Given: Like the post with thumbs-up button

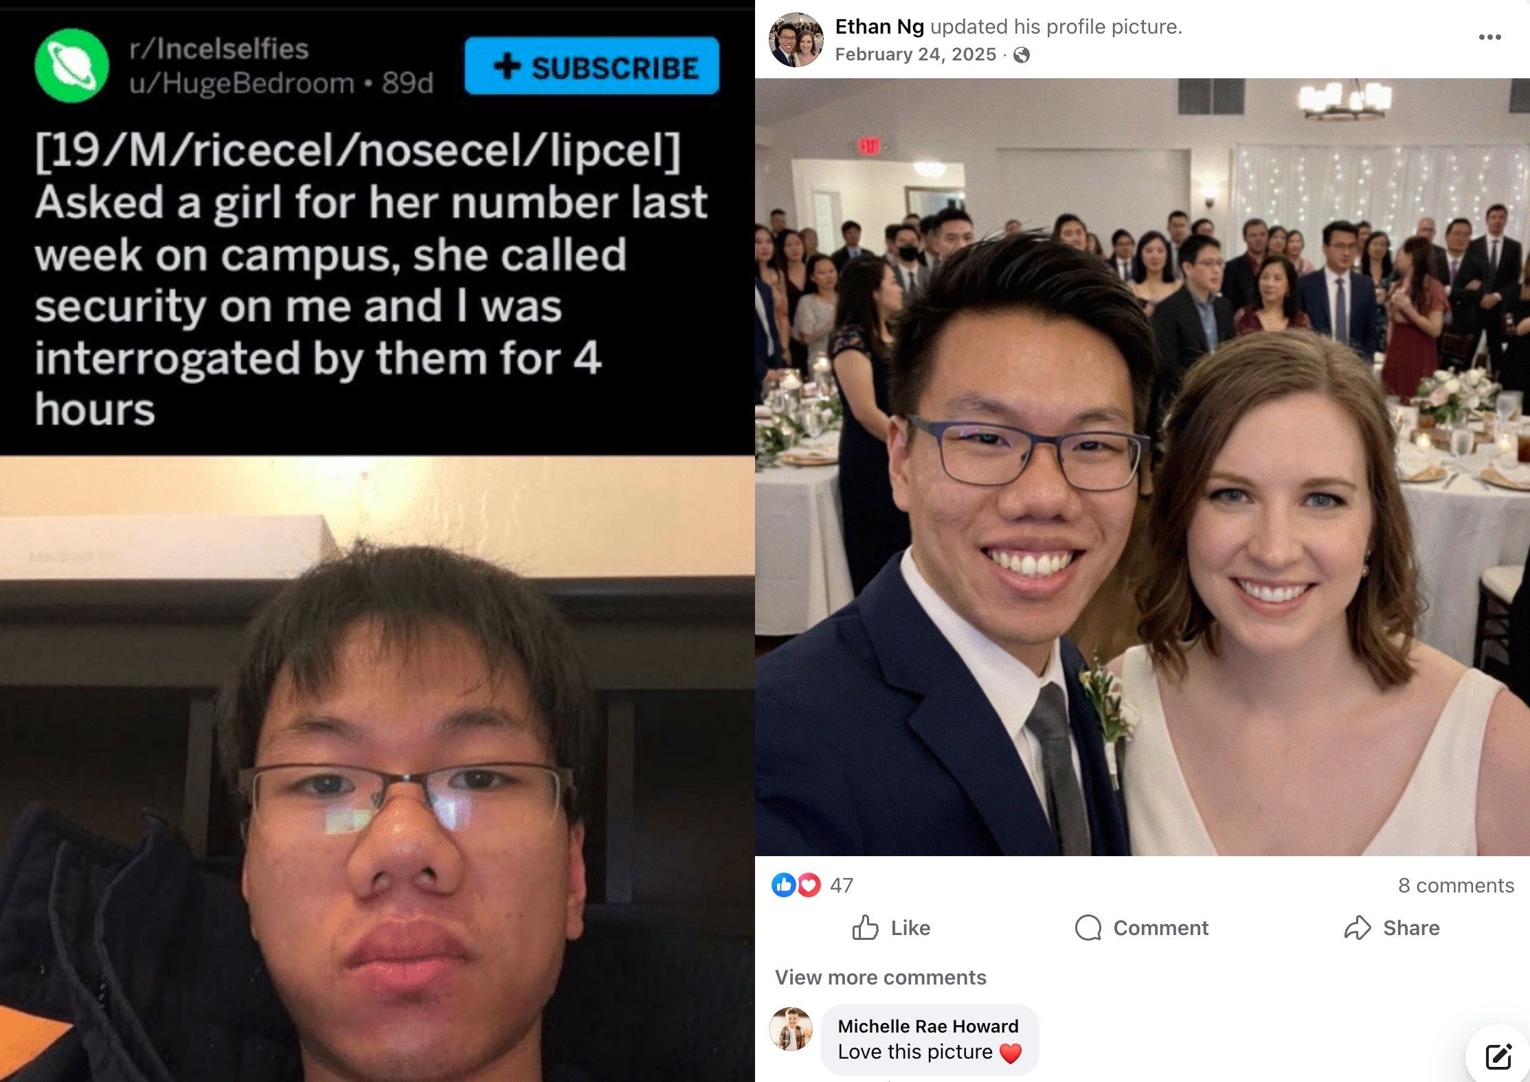Looking at the screenshot, I should [x=891, y=928].
